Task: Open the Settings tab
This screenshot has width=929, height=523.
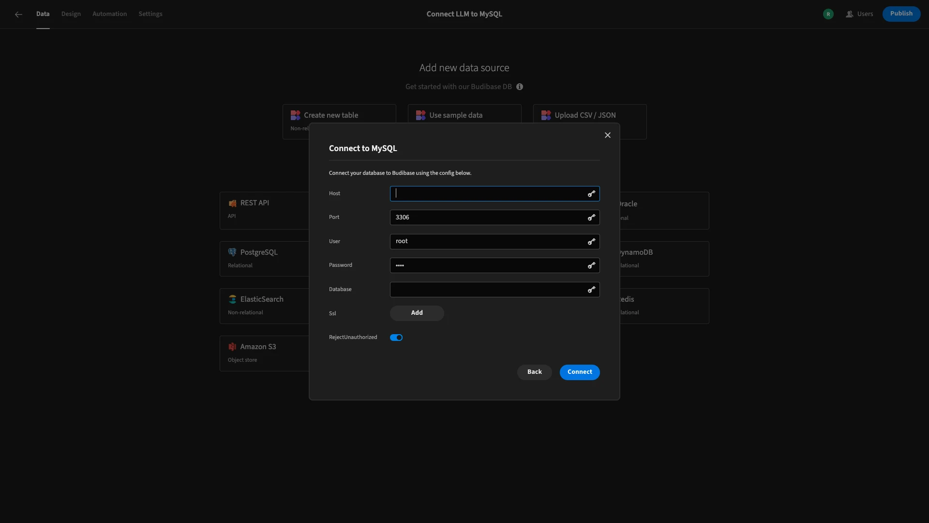Action: pyautogui.click(x=150, y=14)
